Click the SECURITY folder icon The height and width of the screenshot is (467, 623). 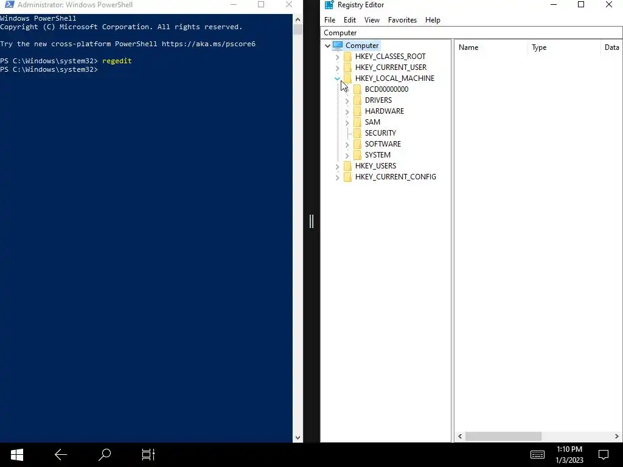click(357, 133)
